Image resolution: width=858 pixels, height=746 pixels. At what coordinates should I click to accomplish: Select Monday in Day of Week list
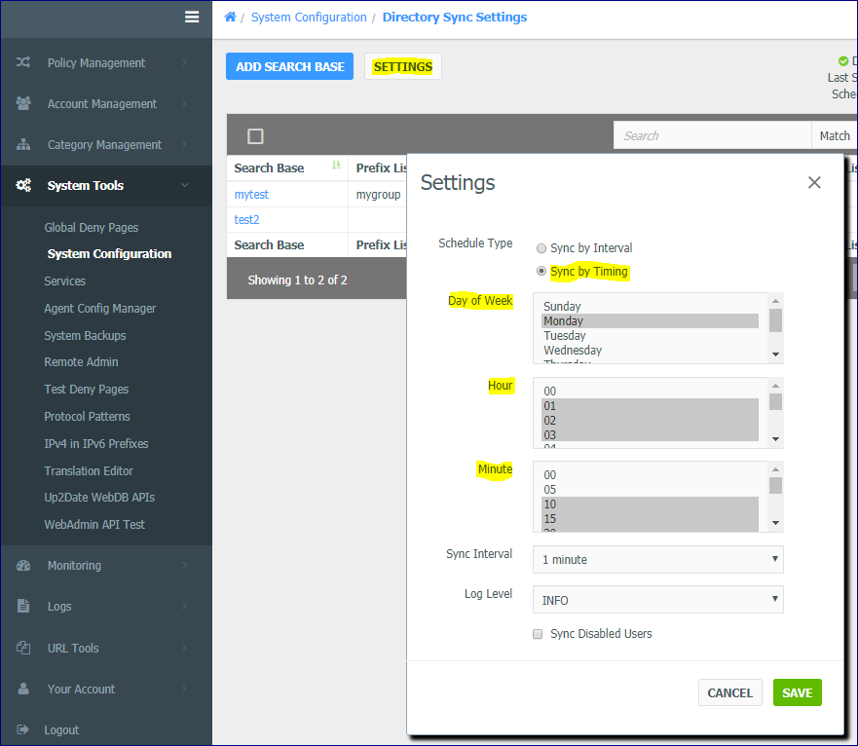(x=650, y=320)
